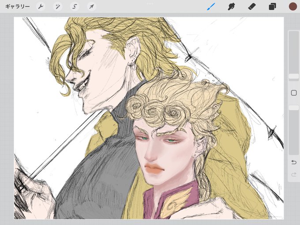Select the Eraser tool
Viewport: 300px width, 225px height.
click(252, 7)
